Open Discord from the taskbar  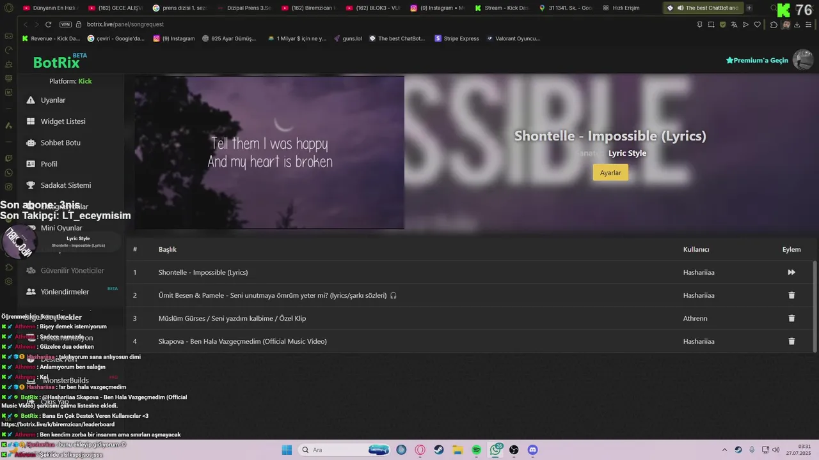[x=533, y=450]
